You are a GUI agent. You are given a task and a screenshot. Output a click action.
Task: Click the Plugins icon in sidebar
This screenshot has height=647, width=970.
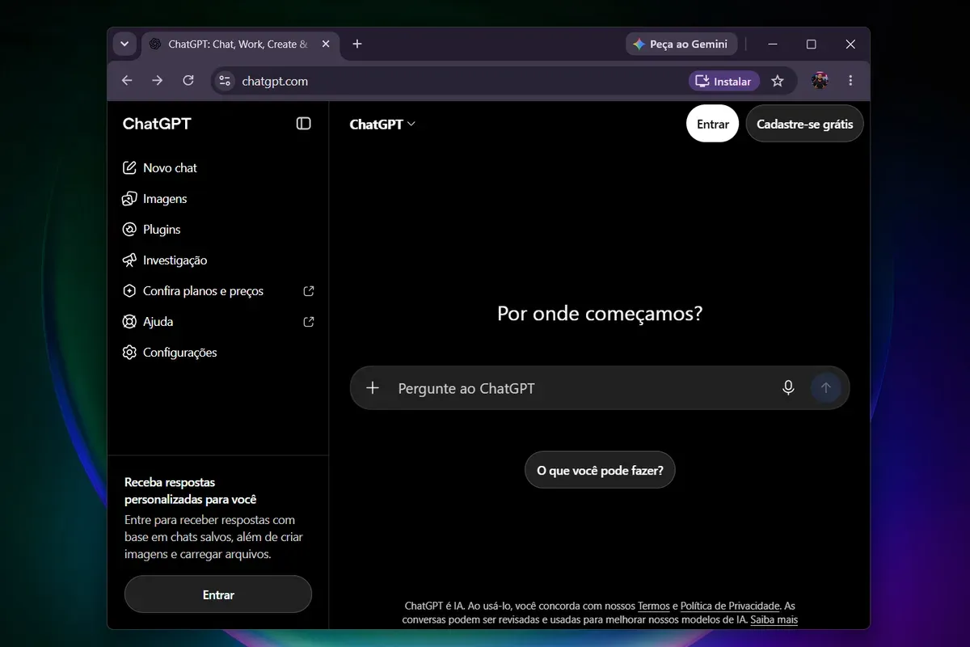coord(129,230)
